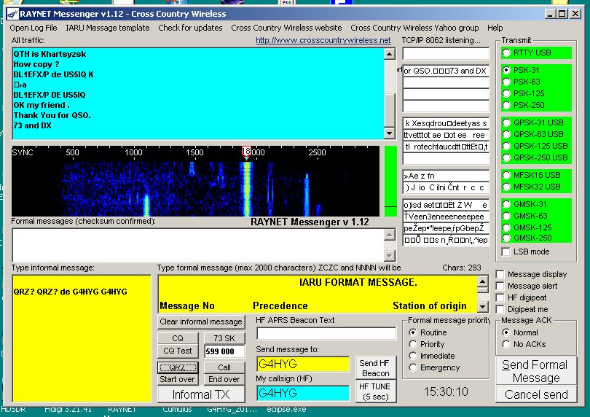Click Informal TX button
This screenshot has width=590, height=417.
pos(201,394)
